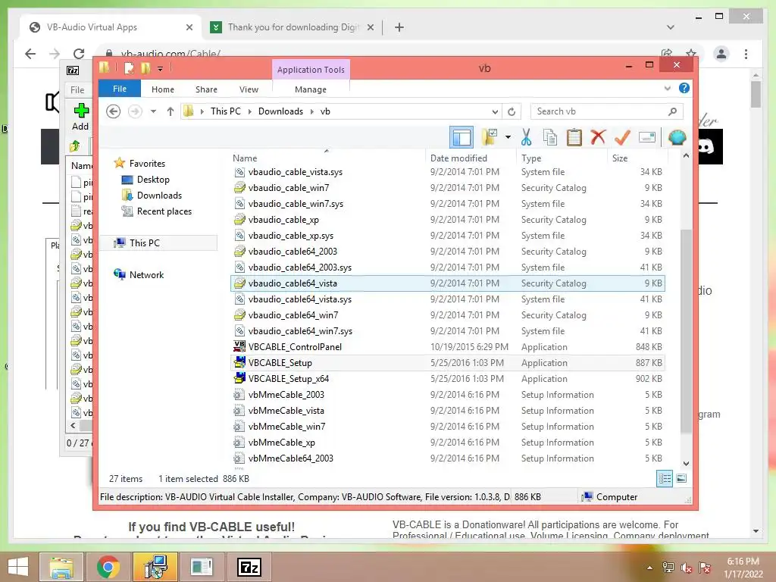Expand the ribbon with the chevron
The width and height of the screenshot is (776, 582).
pos(668,88)
